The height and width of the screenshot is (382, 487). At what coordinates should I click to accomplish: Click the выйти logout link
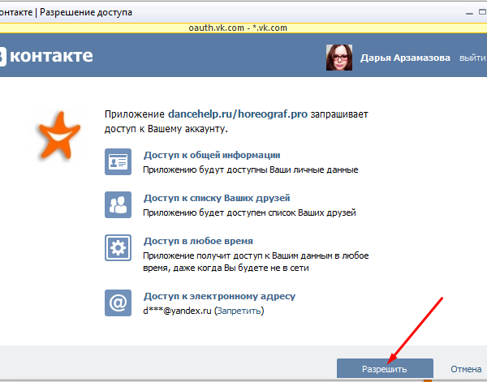point(472,58)
